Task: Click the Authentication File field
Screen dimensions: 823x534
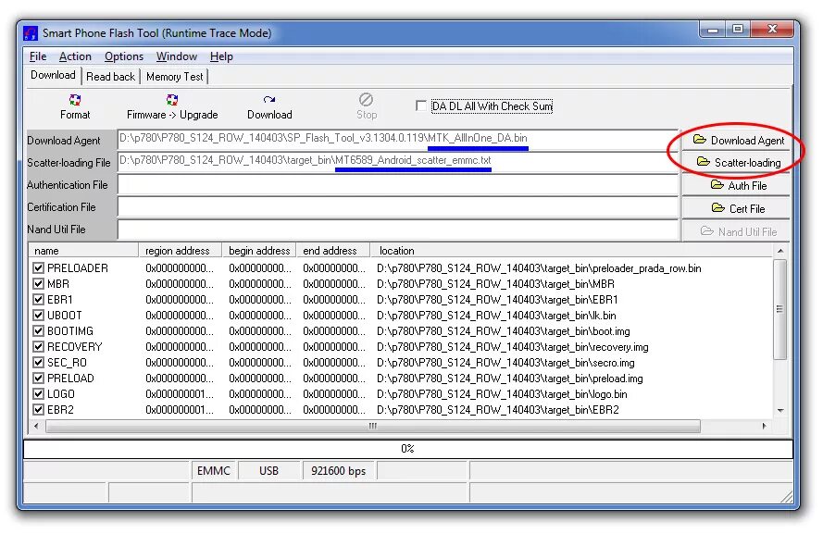Action: (398, 185)
